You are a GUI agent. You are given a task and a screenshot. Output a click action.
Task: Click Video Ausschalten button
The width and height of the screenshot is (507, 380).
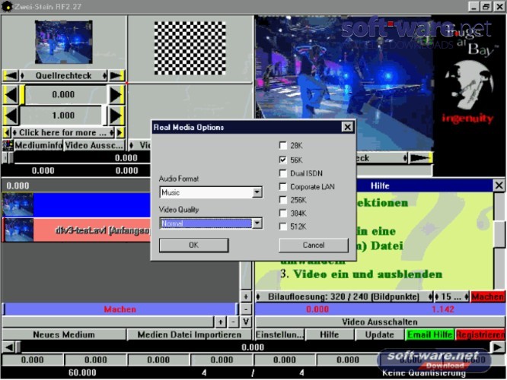click(380, 322)
